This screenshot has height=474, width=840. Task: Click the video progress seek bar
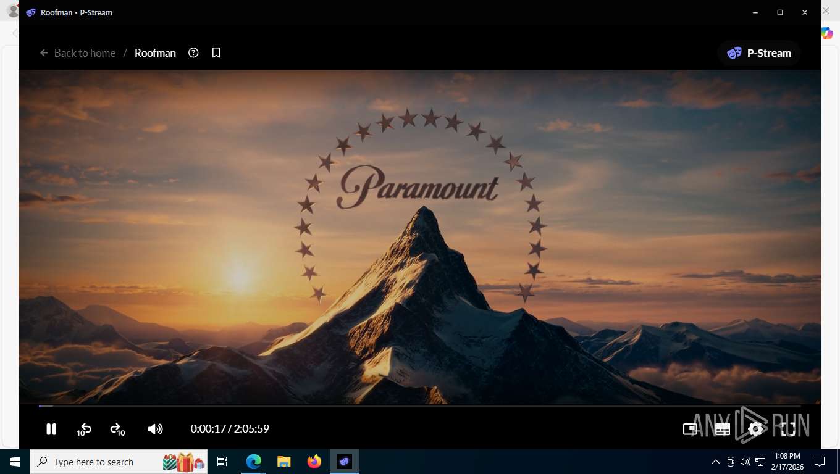pos(419,406)
